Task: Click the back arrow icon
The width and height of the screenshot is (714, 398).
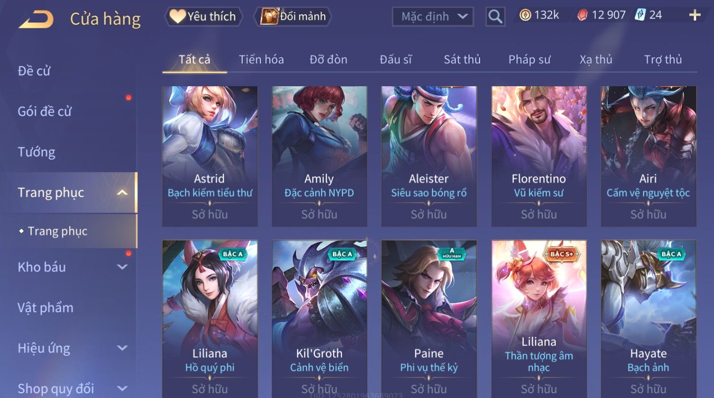Action: (x=36, y=19)
